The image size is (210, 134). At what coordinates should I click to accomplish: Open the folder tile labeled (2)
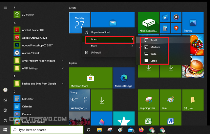tap(193, 100)
